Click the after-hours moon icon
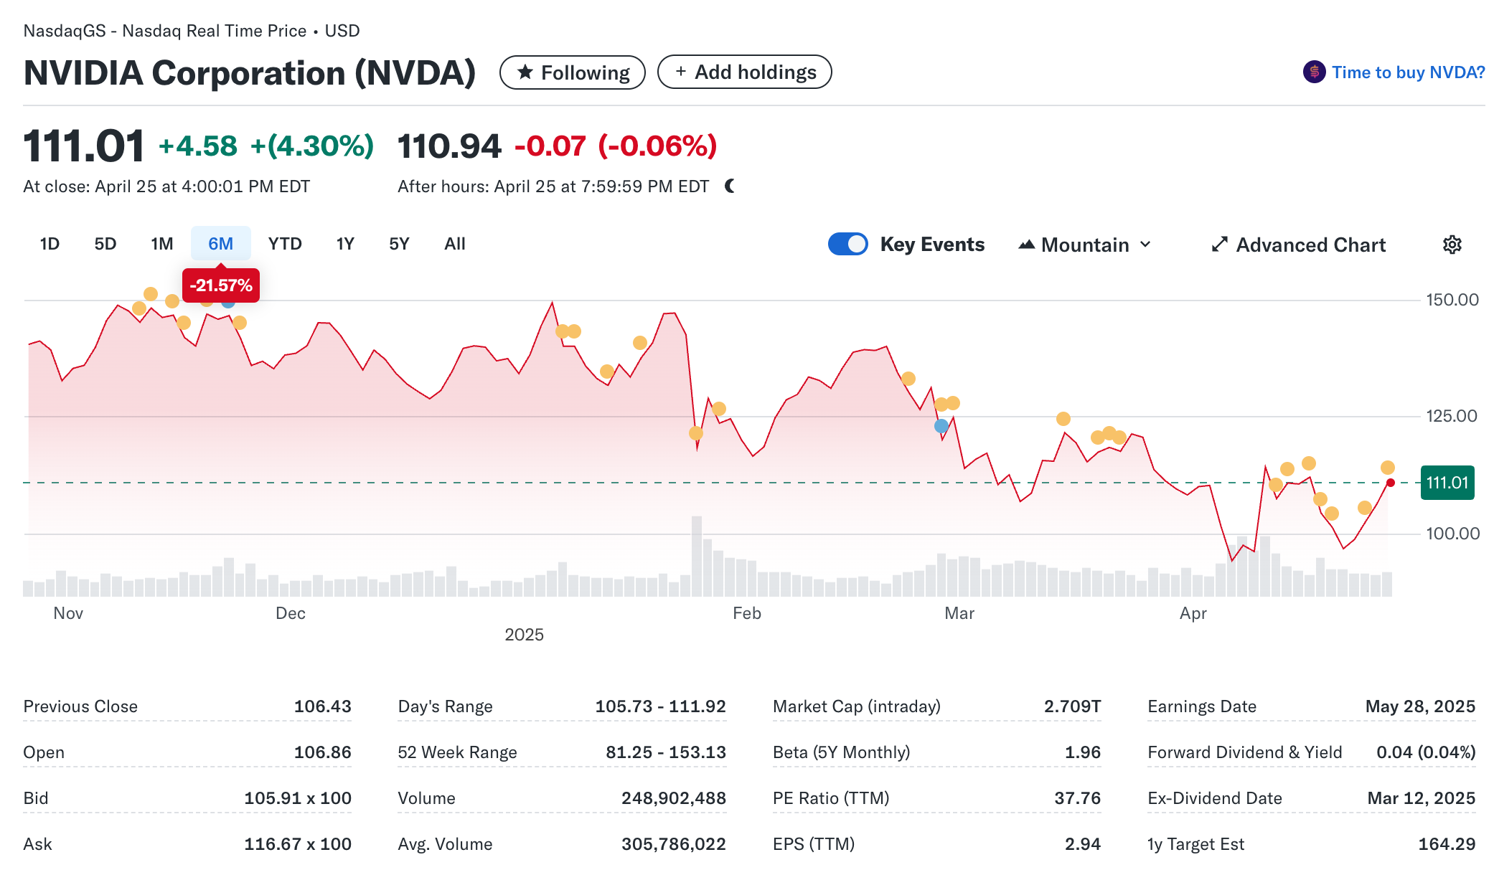This screenshot has width=1494, height=875. tap(730, 186)
